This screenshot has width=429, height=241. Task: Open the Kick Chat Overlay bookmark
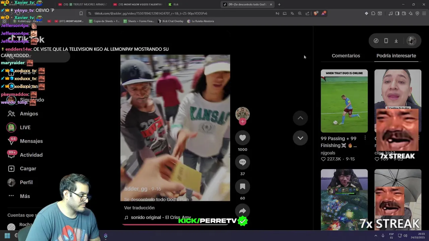coord(170,21)
